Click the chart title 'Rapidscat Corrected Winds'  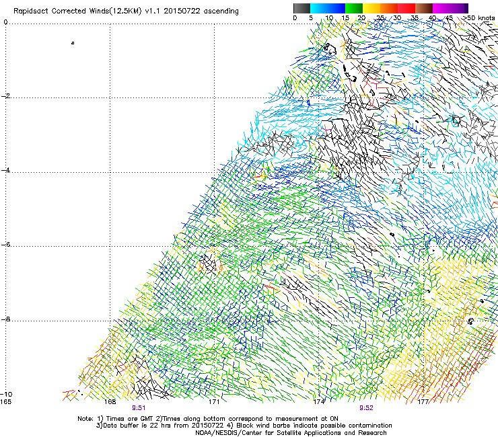[63, 11]
